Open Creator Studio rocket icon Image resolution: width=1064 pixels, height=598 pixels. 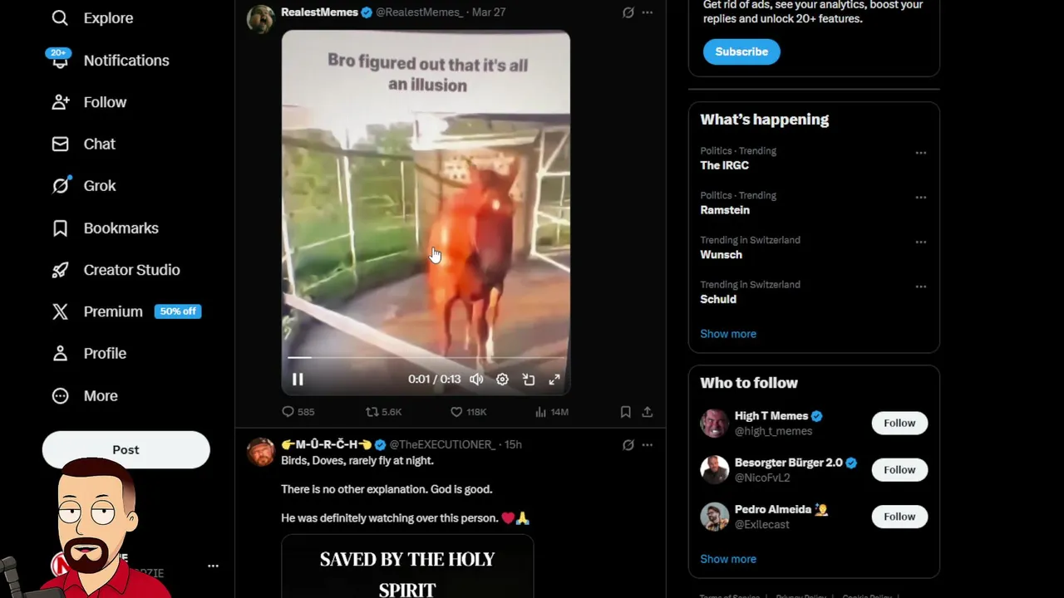(x=60, y=270)
